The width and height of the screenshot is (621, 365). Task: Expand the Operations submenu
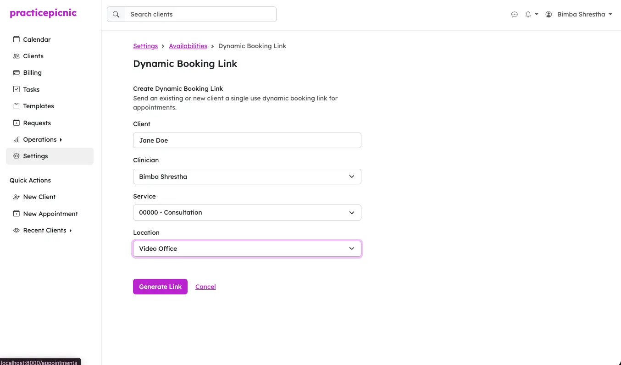pyautogui.click(x=61, y=139)
